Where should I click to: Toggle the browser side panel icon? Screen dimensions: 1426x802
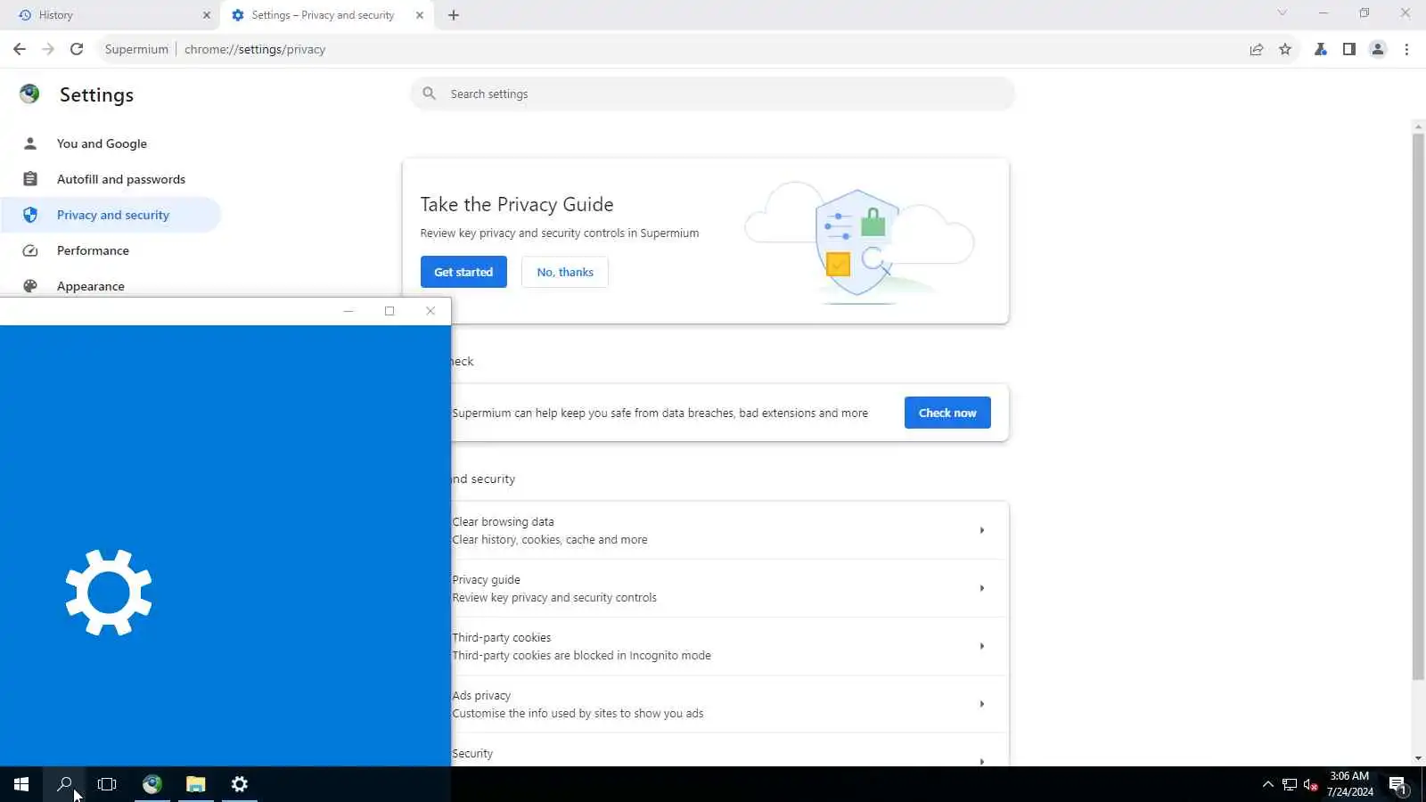coord(1349,49)
